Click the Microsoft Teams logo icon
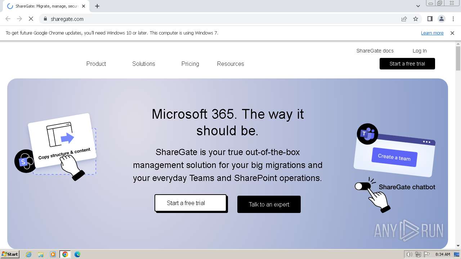This screenshot has height=259, width=461. click(x=367, y=134)
